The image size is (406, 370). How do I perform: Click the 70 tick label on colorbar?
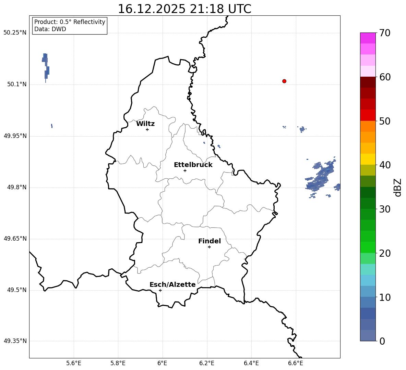click(x=384, y=33)
